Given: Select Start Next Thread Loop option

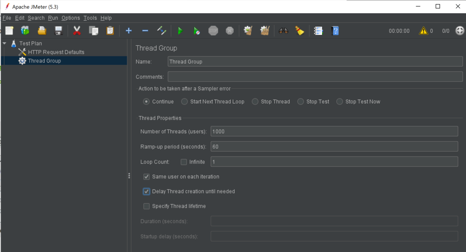Looking at the screenshot, I should pos(184,102).
